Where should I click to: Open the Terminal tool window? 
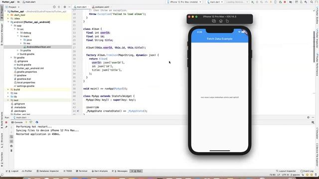point(82,171)
